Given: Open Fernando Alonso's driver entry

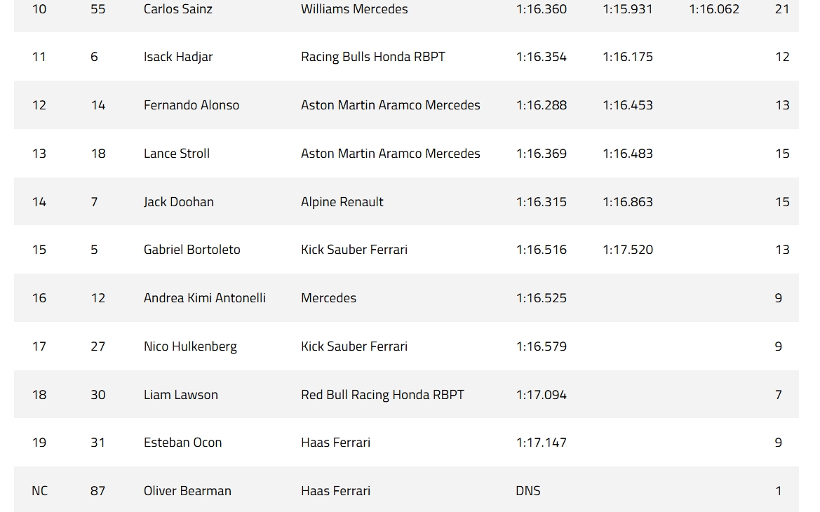Looking at the screenshot, I should point(191,105).
